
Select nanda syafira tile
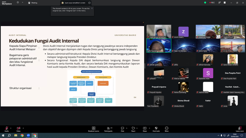click(159, 59)
